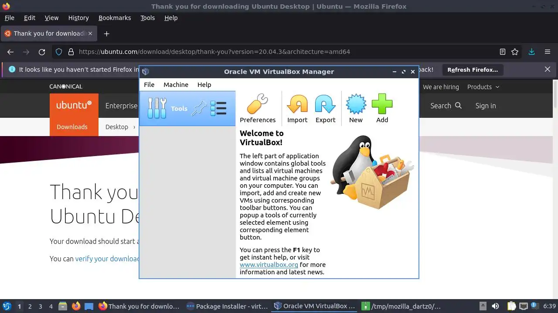The height and width of the screenshot is (313, 558).
Task: Open Firefox Bookmarks menu
Action: pos(115,18)
